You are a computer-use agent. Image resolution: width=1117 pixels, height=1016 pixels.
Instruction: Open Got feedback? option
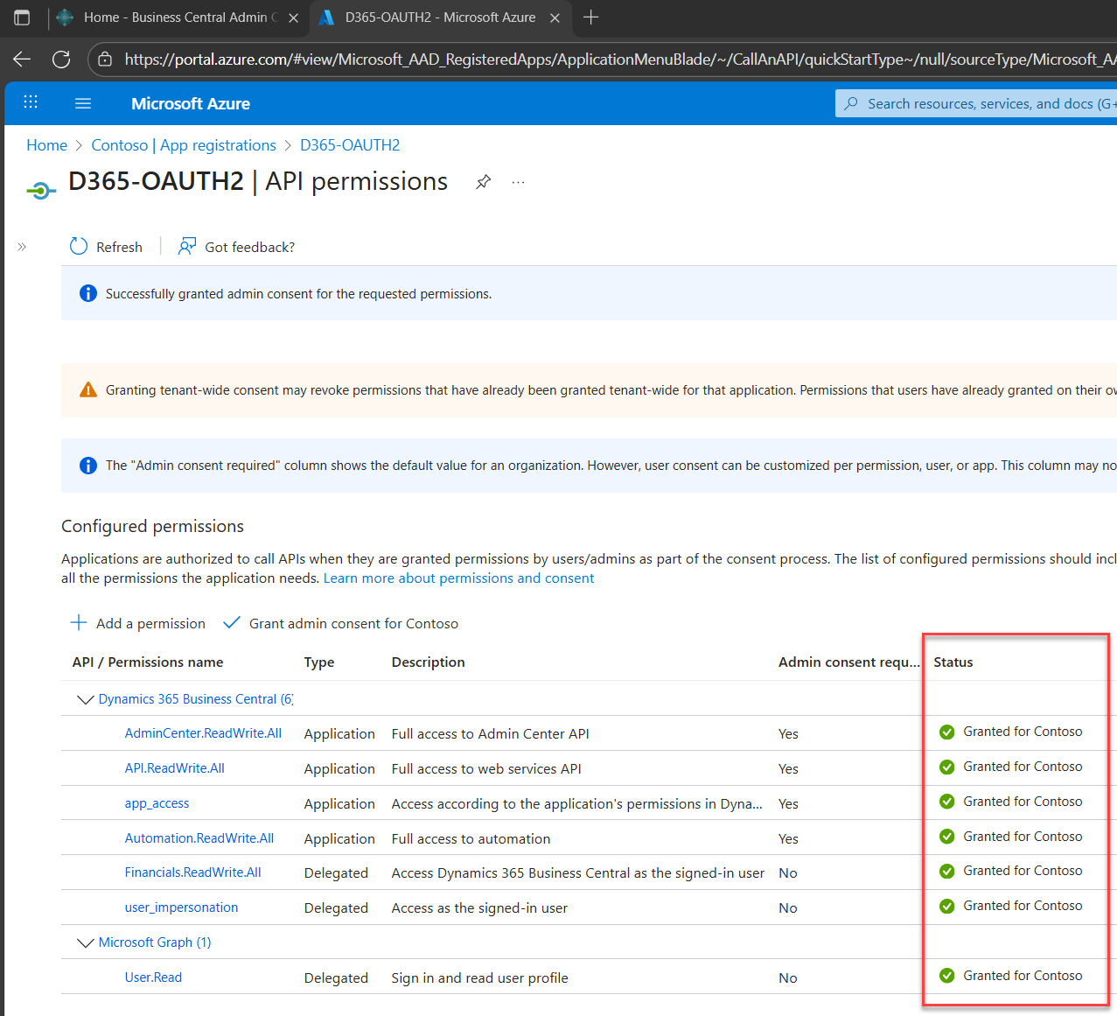click(236, 247)
